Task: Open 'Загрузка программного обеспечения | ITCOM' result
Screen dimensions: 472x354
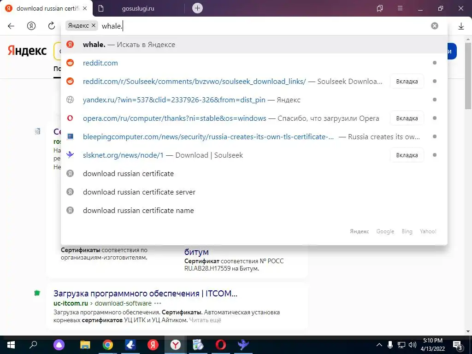Action: [x=145, y=294]
